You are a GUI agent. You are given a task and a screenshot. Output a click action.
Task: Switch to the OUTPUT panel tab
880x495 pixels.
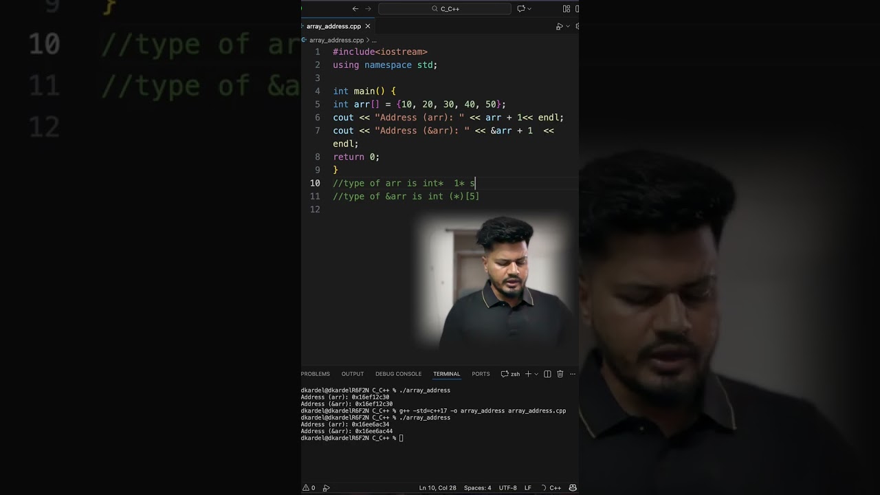tap(353, 374)
